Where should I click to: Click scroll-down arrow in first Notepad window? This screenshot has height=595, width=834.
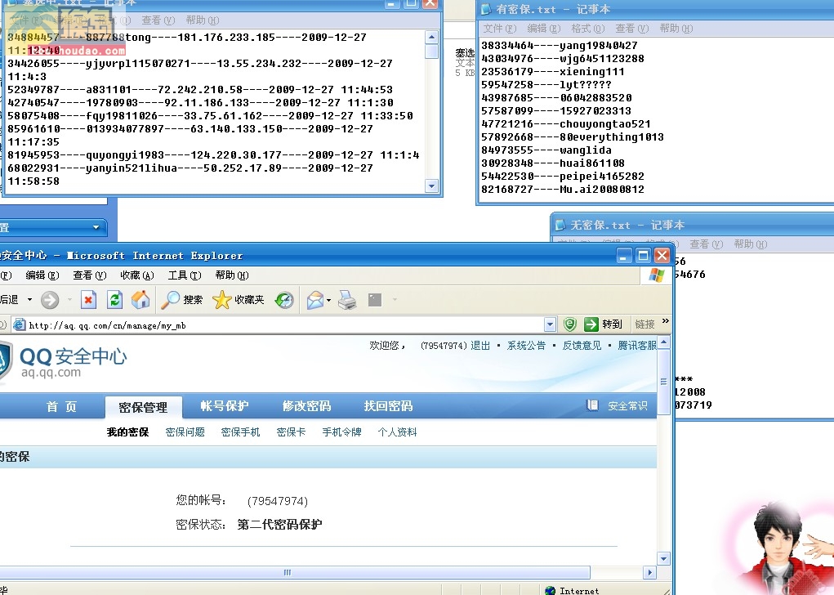431,186
